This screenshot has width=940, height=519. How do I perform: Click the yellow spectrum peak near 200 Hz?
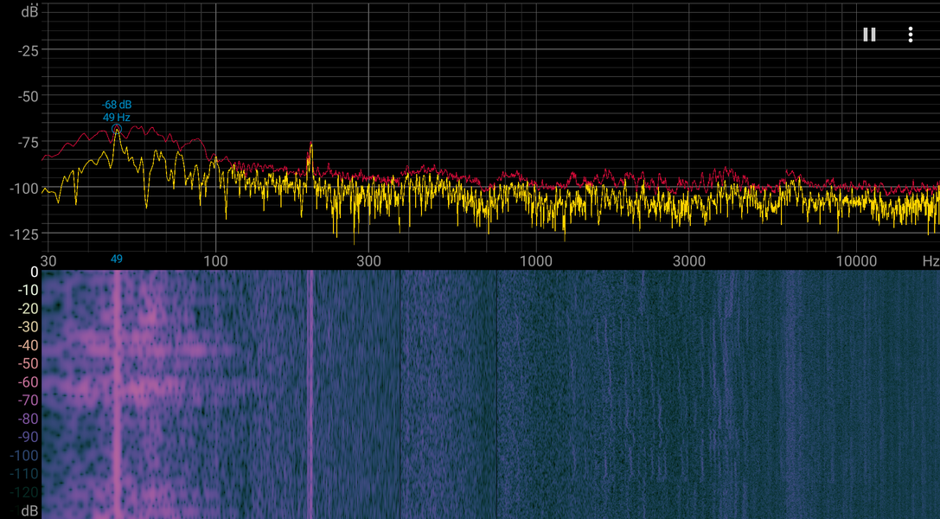click(310, 146)
